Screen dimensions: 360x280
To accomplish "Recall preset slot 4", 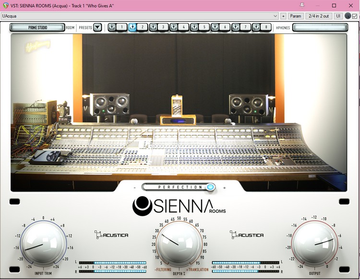I will click(183, 27).
